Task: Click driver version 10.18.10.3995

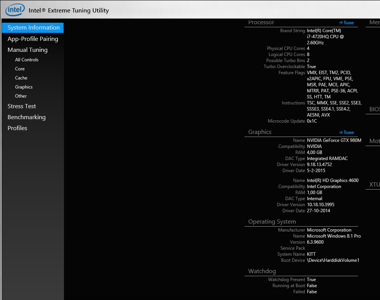Action: (x=321, y=205)
